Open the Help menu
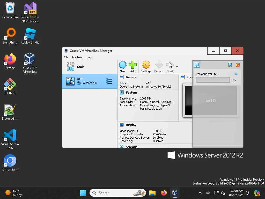This screenshot has height=199, width=265. (x=89, y=57)
